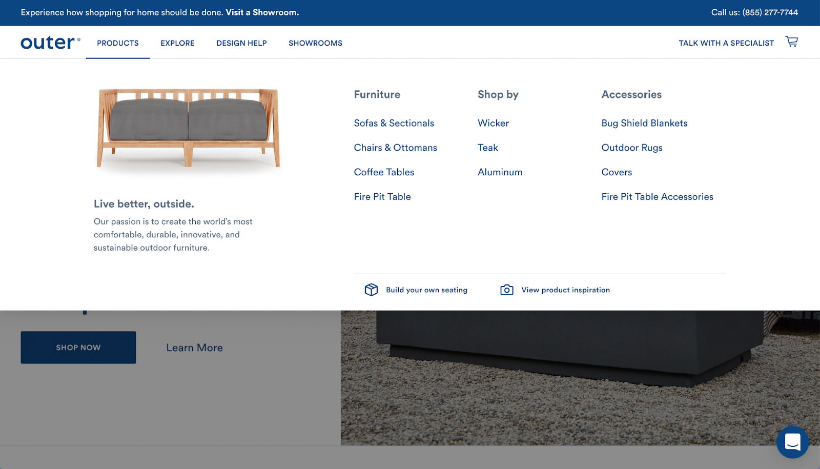Click Talk With a Specialist
820x469 pixels.
(x=726, y=43)
